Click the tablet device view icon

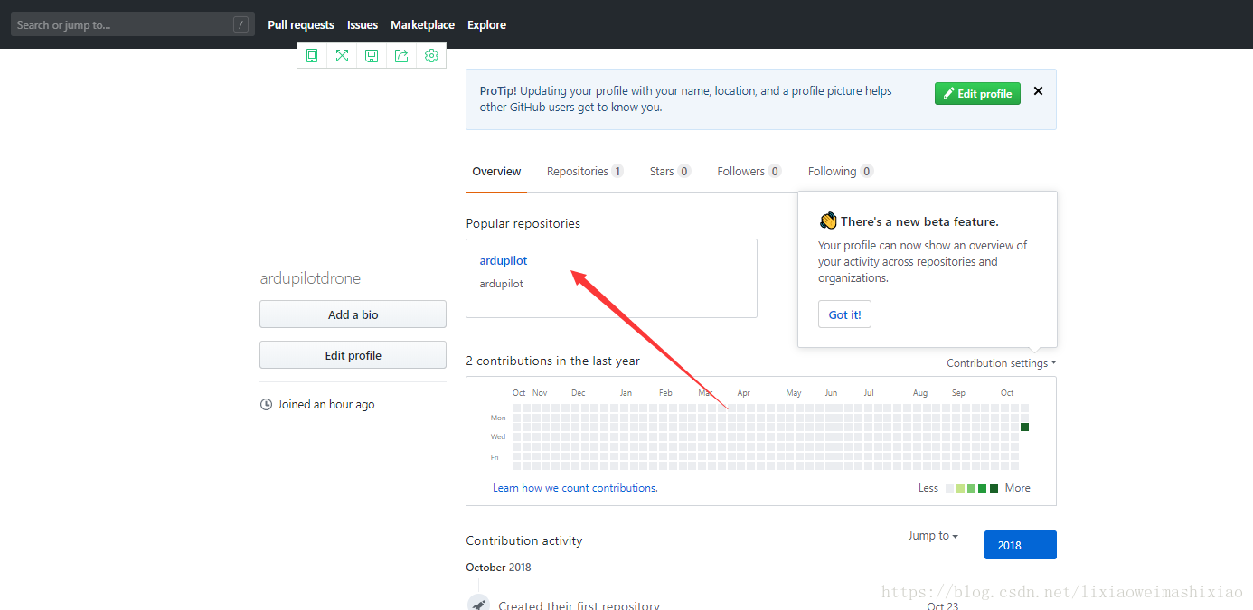click(312, 56)
